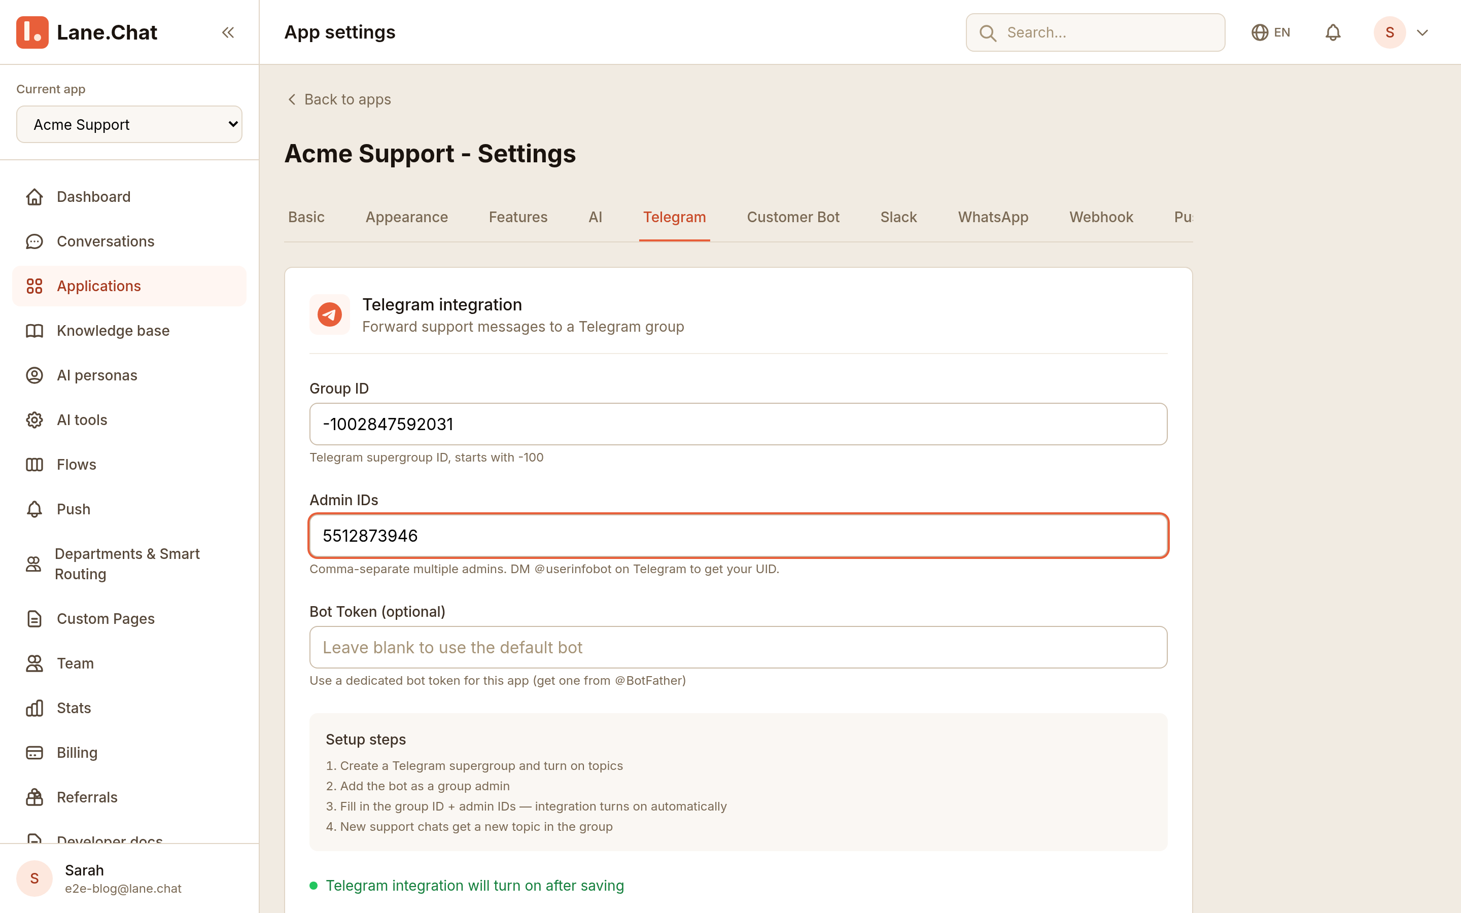Click the Group ID input field
Screen dimensions: 1461x913
738,424
